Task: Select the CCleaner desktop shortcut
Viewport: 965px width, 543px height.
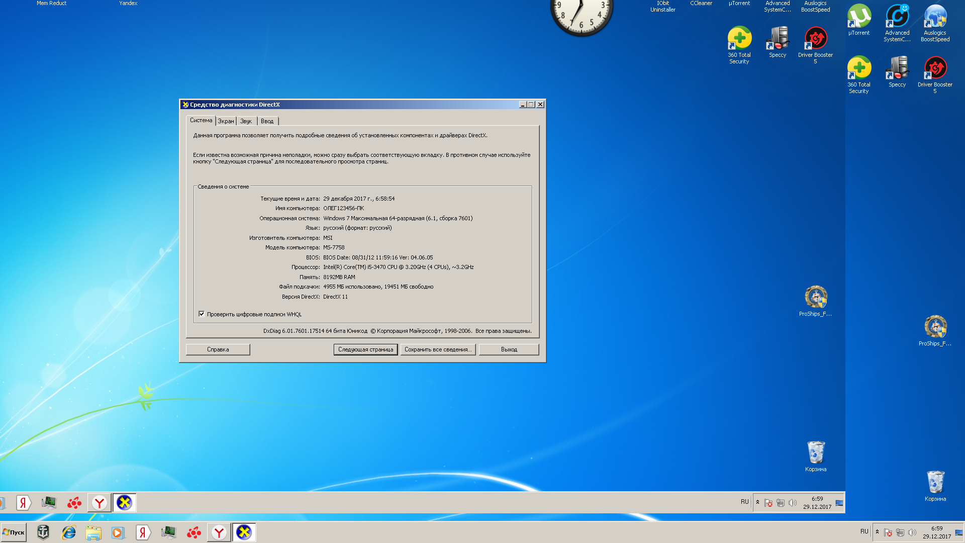Action: click(701, 4)
